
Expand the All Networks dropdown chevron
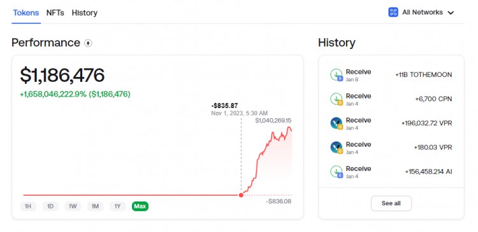coord(451,13)
